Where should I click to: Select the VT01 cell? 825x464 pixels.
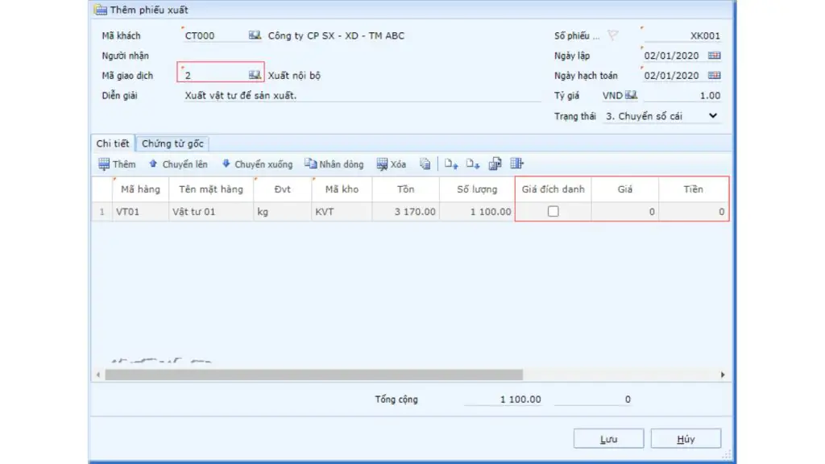tap(140, 212)
